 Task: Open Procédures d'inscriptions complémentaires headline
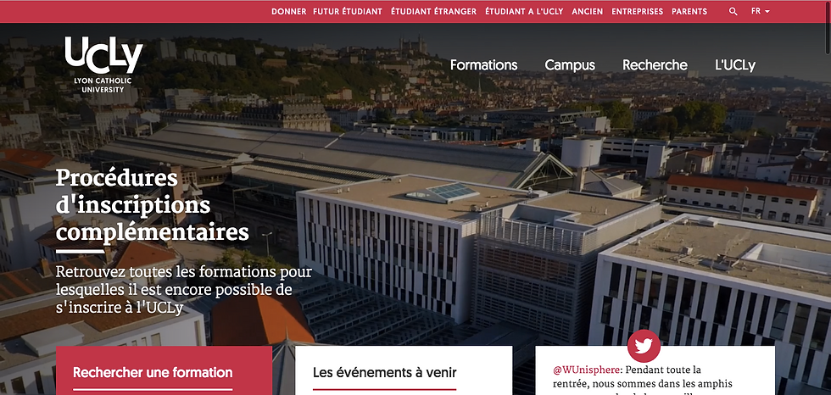pos(152,205)
